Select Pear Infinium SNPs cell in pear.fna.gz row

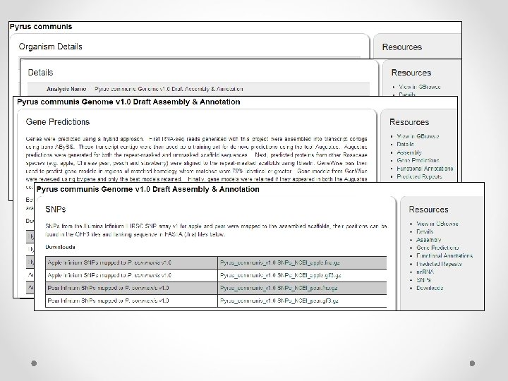pos(131,288)
